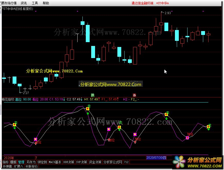Click the H1: 57.49 value
This screenshot has height=170, width=224.
pyautogui.click(x=92, y=99)
